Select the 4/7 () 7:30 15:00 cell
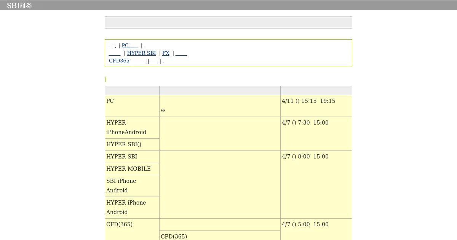Screen dimensions: 457x240 316,134
